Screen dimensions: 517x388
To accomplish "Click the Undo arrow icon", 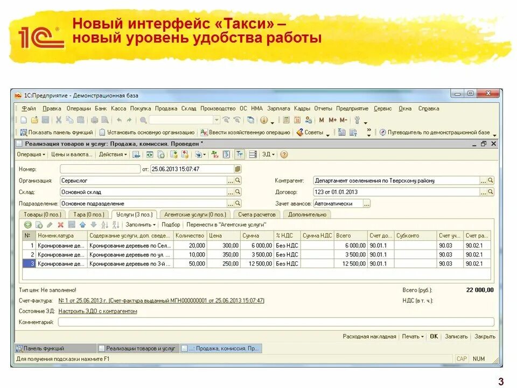I will tap(120, 120).
